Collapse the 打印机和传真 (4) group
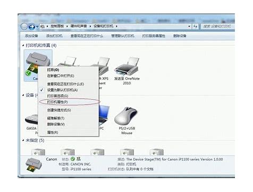Image resolution: width=253 pixels, height=192 pixels. 23,45
